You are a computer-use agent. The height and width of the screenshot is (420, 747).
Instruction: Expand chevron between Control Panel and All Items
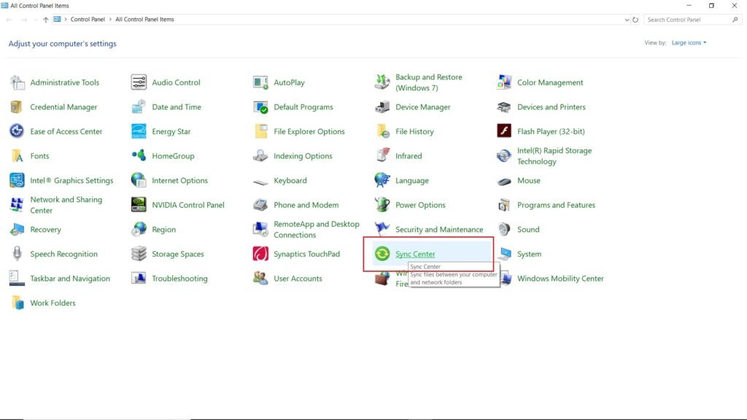110,20
